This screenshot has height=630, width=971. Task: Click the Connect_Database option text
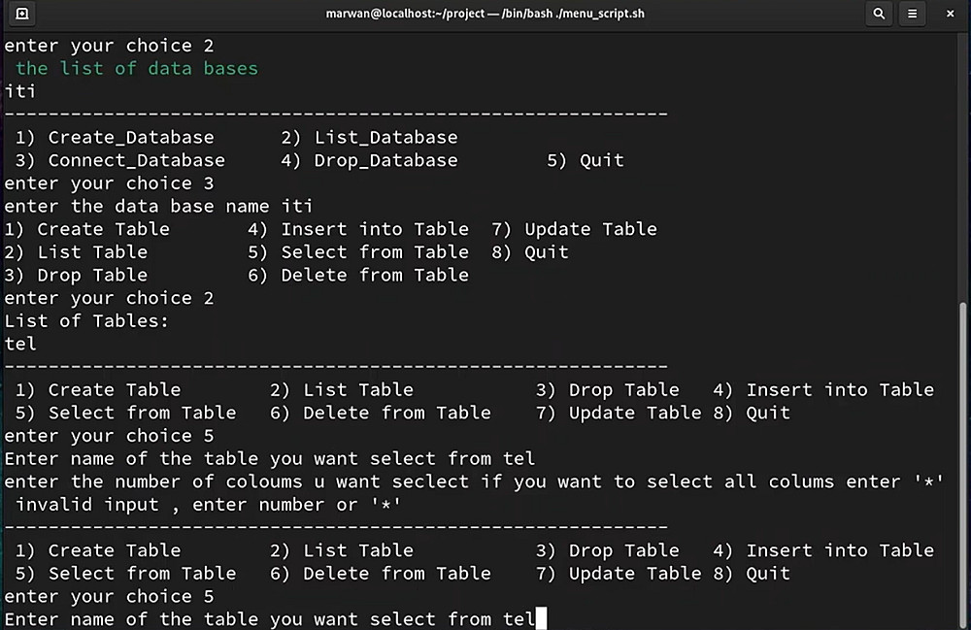[x=136, y=160]
